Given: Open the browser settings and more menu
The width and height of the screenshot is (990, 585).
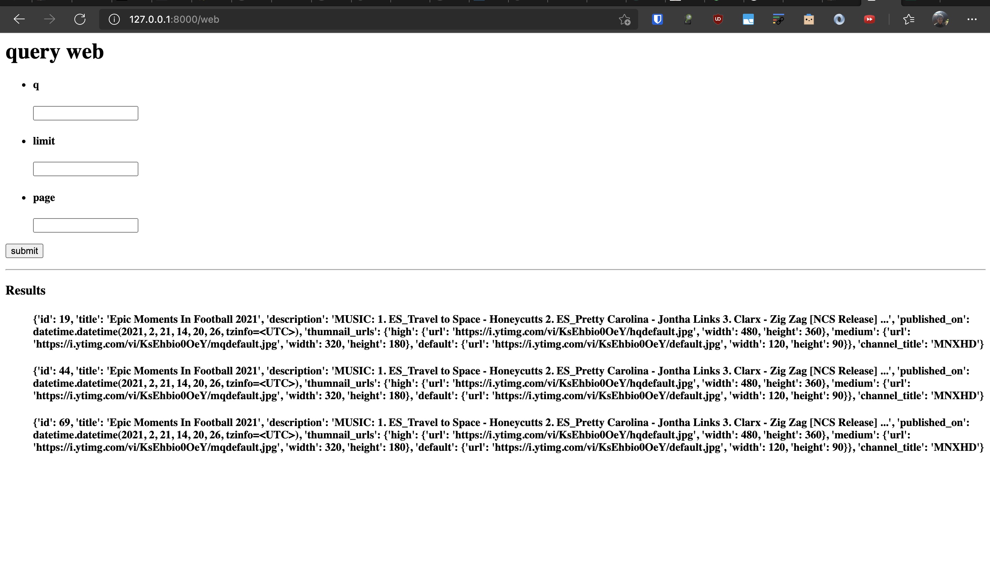Looking at the screenshot, I should point(972,19).
